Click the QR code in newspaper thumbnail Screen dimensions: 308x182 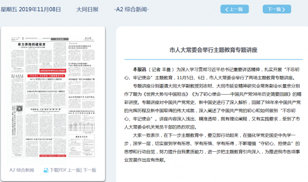[19, 109]
